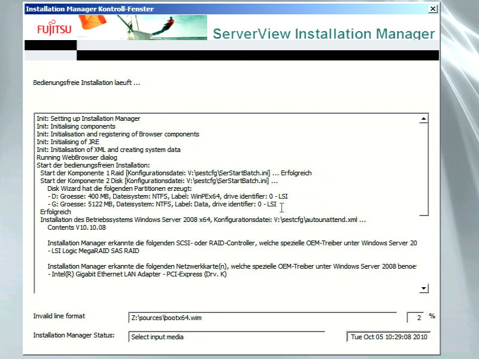The height and width of the screenshot is (359, 479).
Task: Click the log scrollbar down arrow
Action: click(423, 288)
